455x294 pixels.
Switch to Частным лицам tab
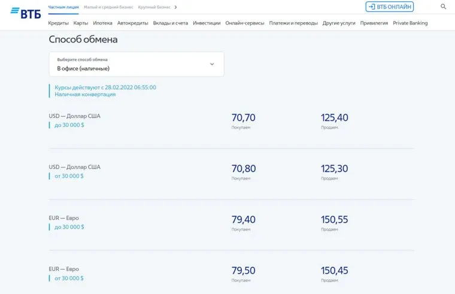point(63,7)
